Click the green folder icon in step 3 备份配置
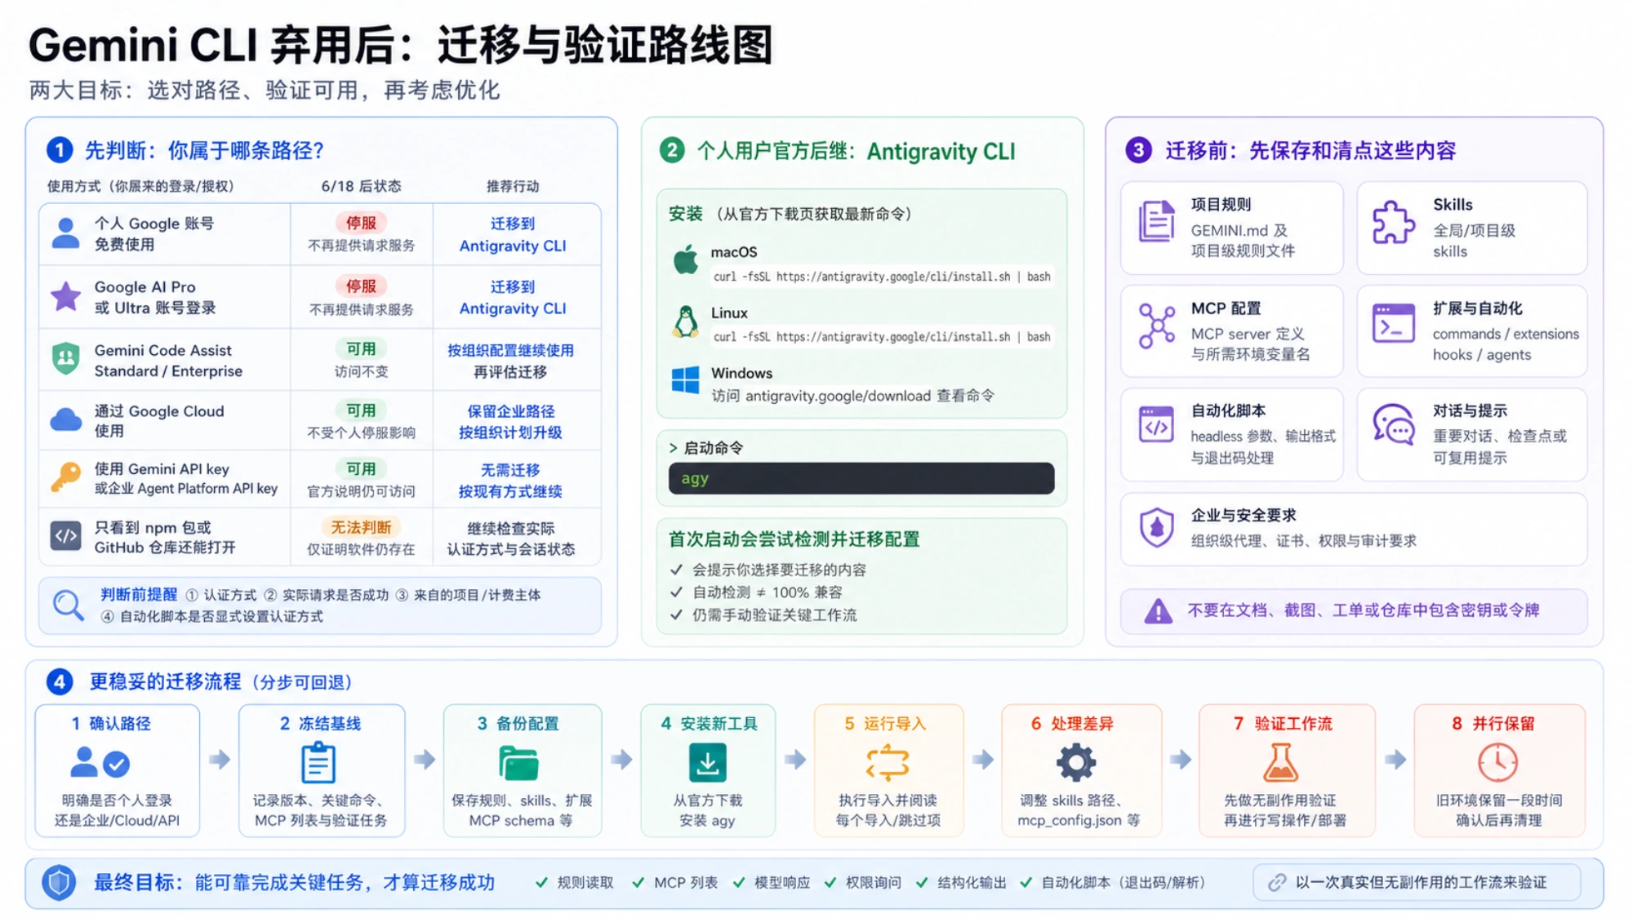 pos(518,764)
